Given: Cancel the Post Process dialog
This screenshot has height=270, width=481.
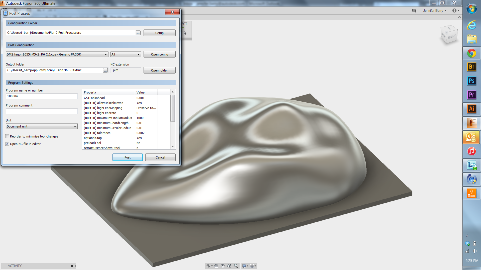Looking at the screenshot, I should [160, 157].
